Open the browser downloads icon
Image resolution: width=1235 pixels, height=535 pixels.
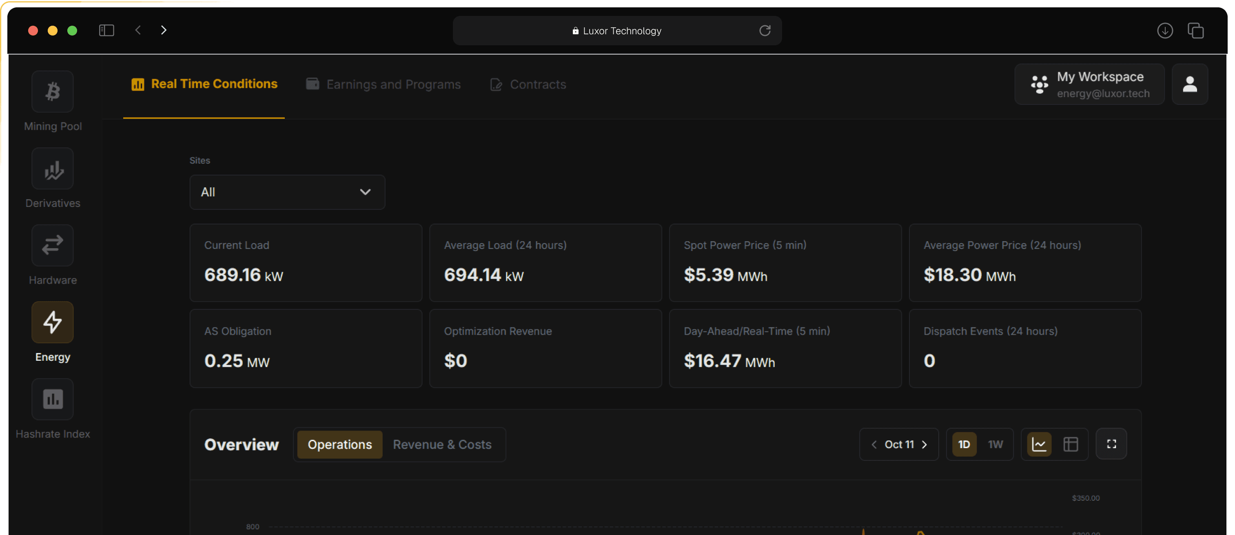tap(1165, 30)
